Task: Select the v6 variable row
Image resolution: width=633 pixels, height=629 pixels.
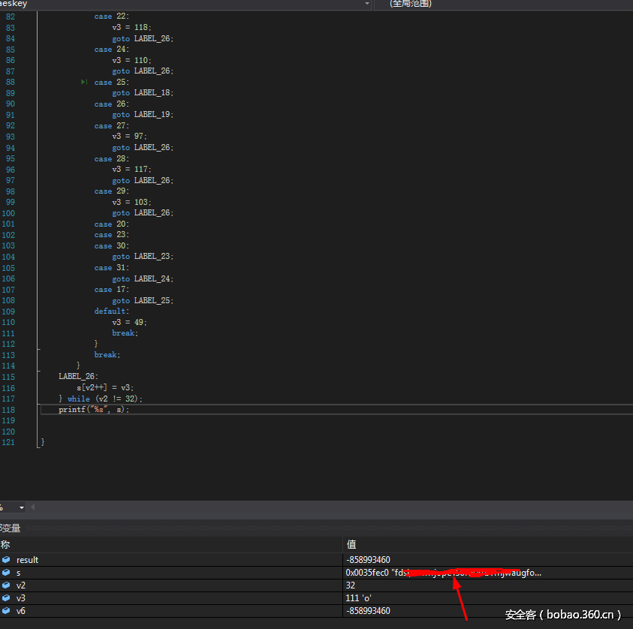Action: click(21, 611)
